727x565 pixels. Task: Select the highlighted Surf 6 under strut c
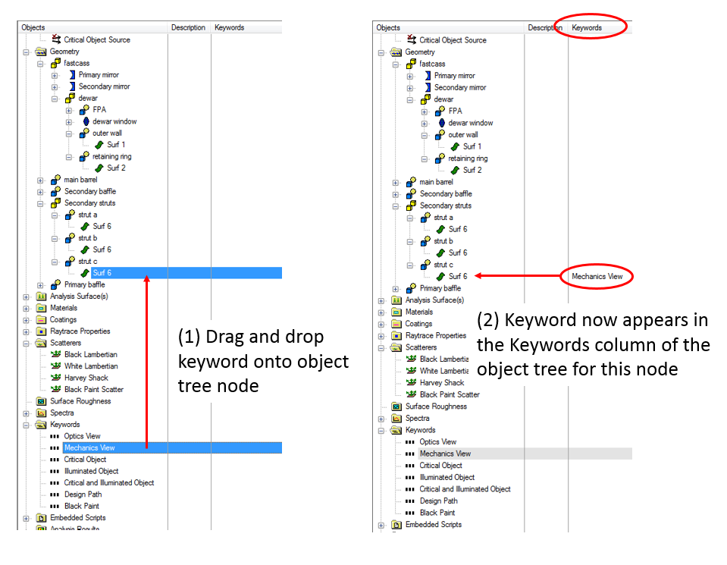coord(102,273)
